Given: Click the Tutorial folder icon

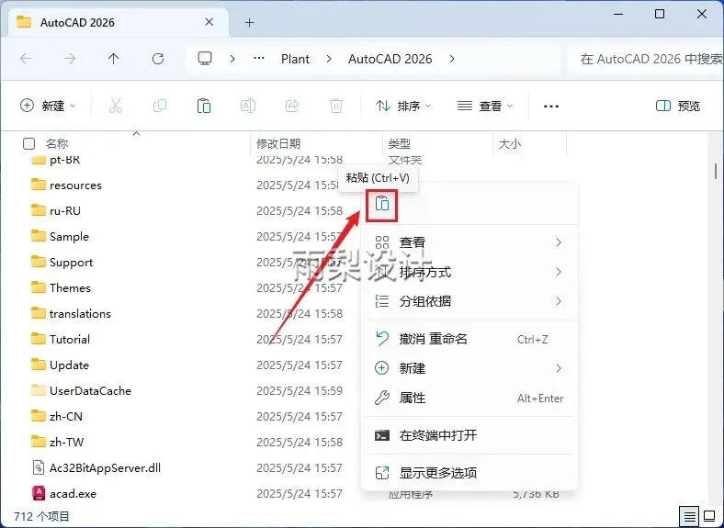Looking at the screenshot, I should tap(39, 339).
